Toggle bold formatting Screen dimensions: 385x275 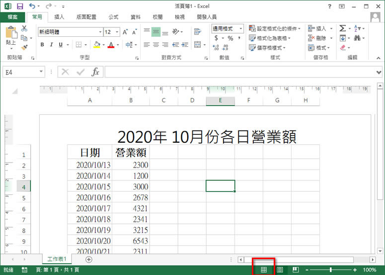(x=42, y=45)
